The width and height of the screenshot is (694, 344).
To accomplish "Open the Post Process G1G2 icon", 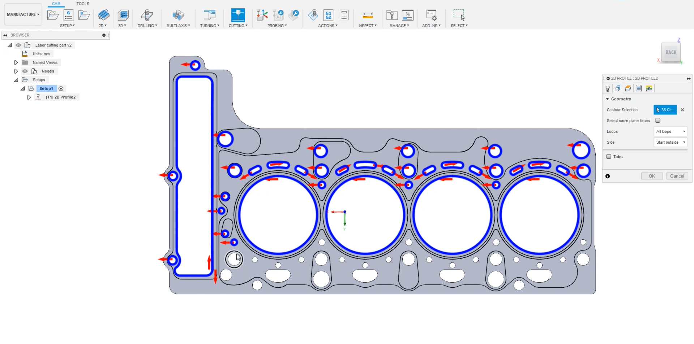I will coord(328,15).
